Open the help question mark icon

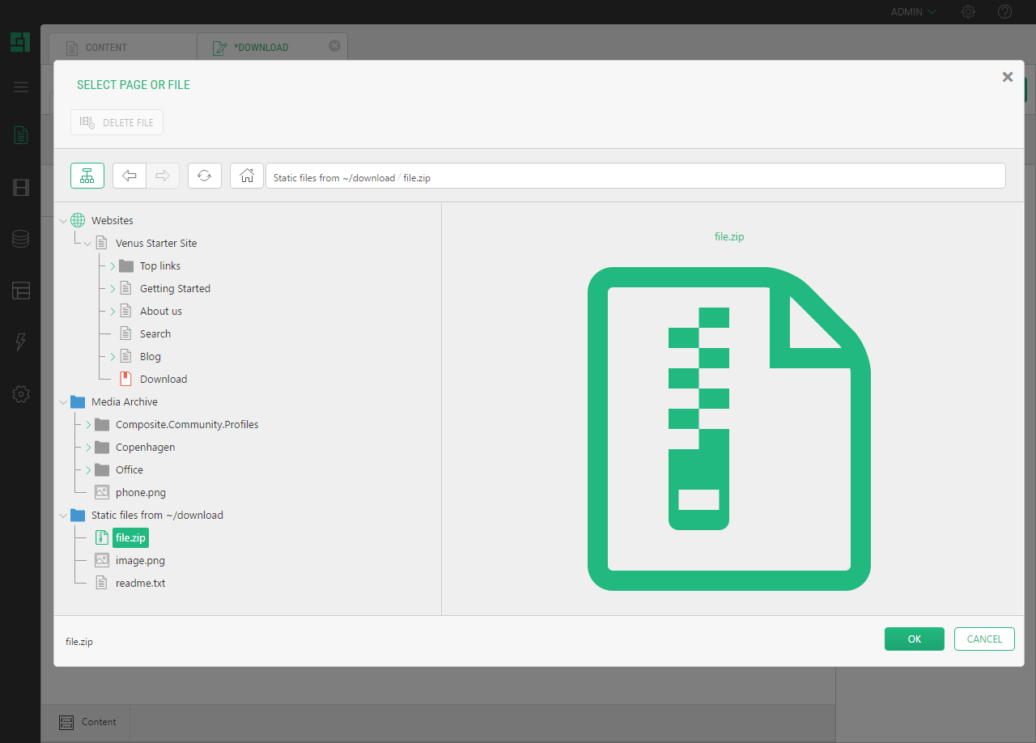(1004, 12)
